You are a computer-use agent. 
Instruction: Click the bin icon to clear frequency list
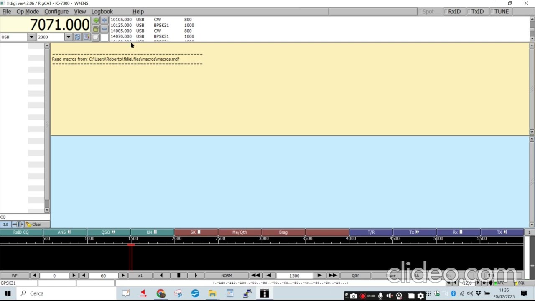tap(96, 29)
